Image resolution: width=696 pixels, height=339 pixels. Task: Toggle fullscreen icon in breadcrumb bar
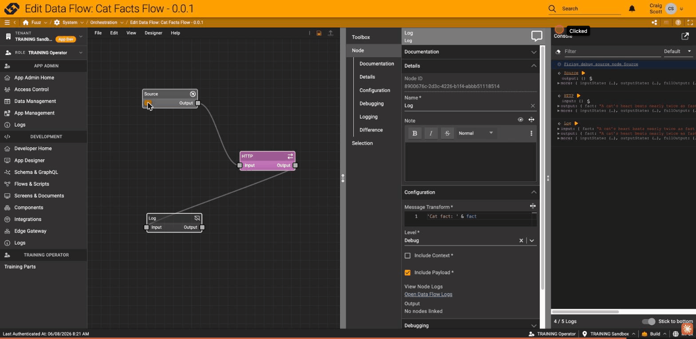(x=690, y=23)
